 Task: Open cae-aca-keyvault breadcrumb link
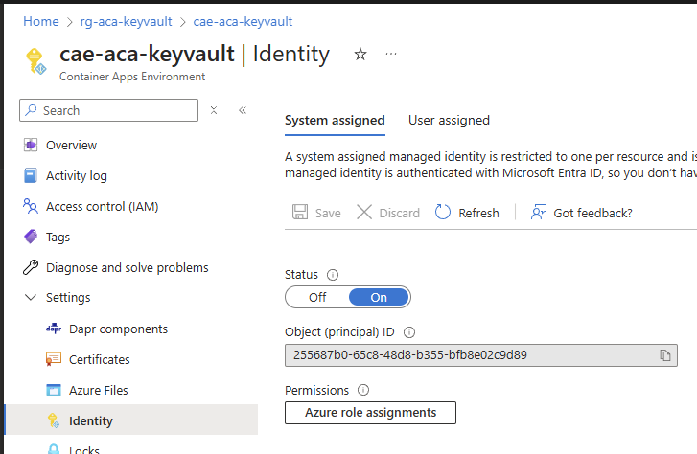[243, 21]
